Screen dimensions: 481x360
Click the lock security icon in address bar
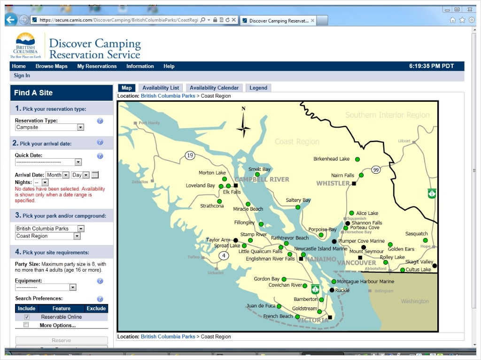215,20
